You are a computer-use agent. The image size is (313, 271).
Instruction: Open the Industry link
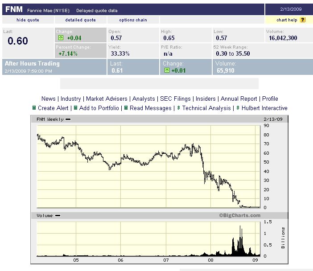(70, 99)
